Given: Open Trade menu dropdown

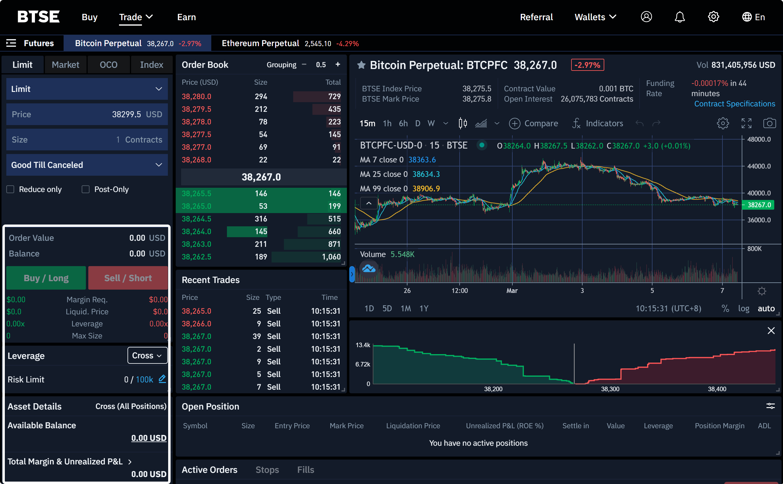Looking at the screenshot, I should click(136, 17).
